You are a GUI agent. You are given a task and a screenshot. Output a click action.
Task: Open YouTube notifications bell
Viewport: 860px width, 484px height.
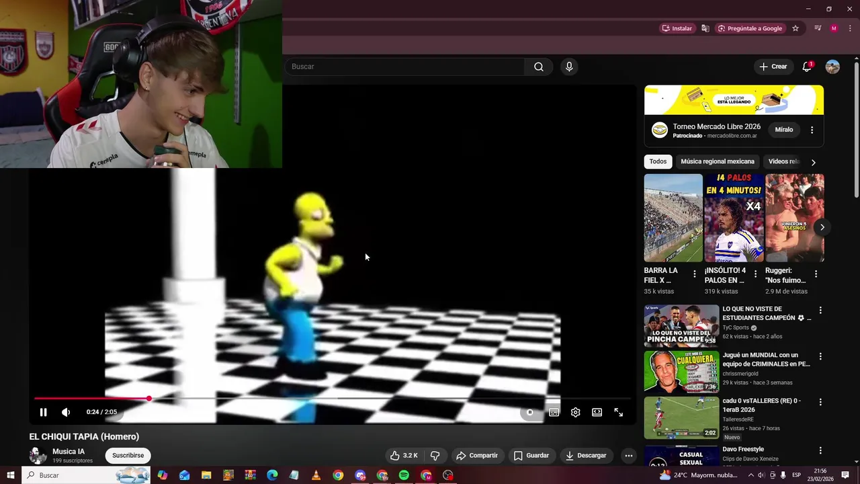coord(807,67)
